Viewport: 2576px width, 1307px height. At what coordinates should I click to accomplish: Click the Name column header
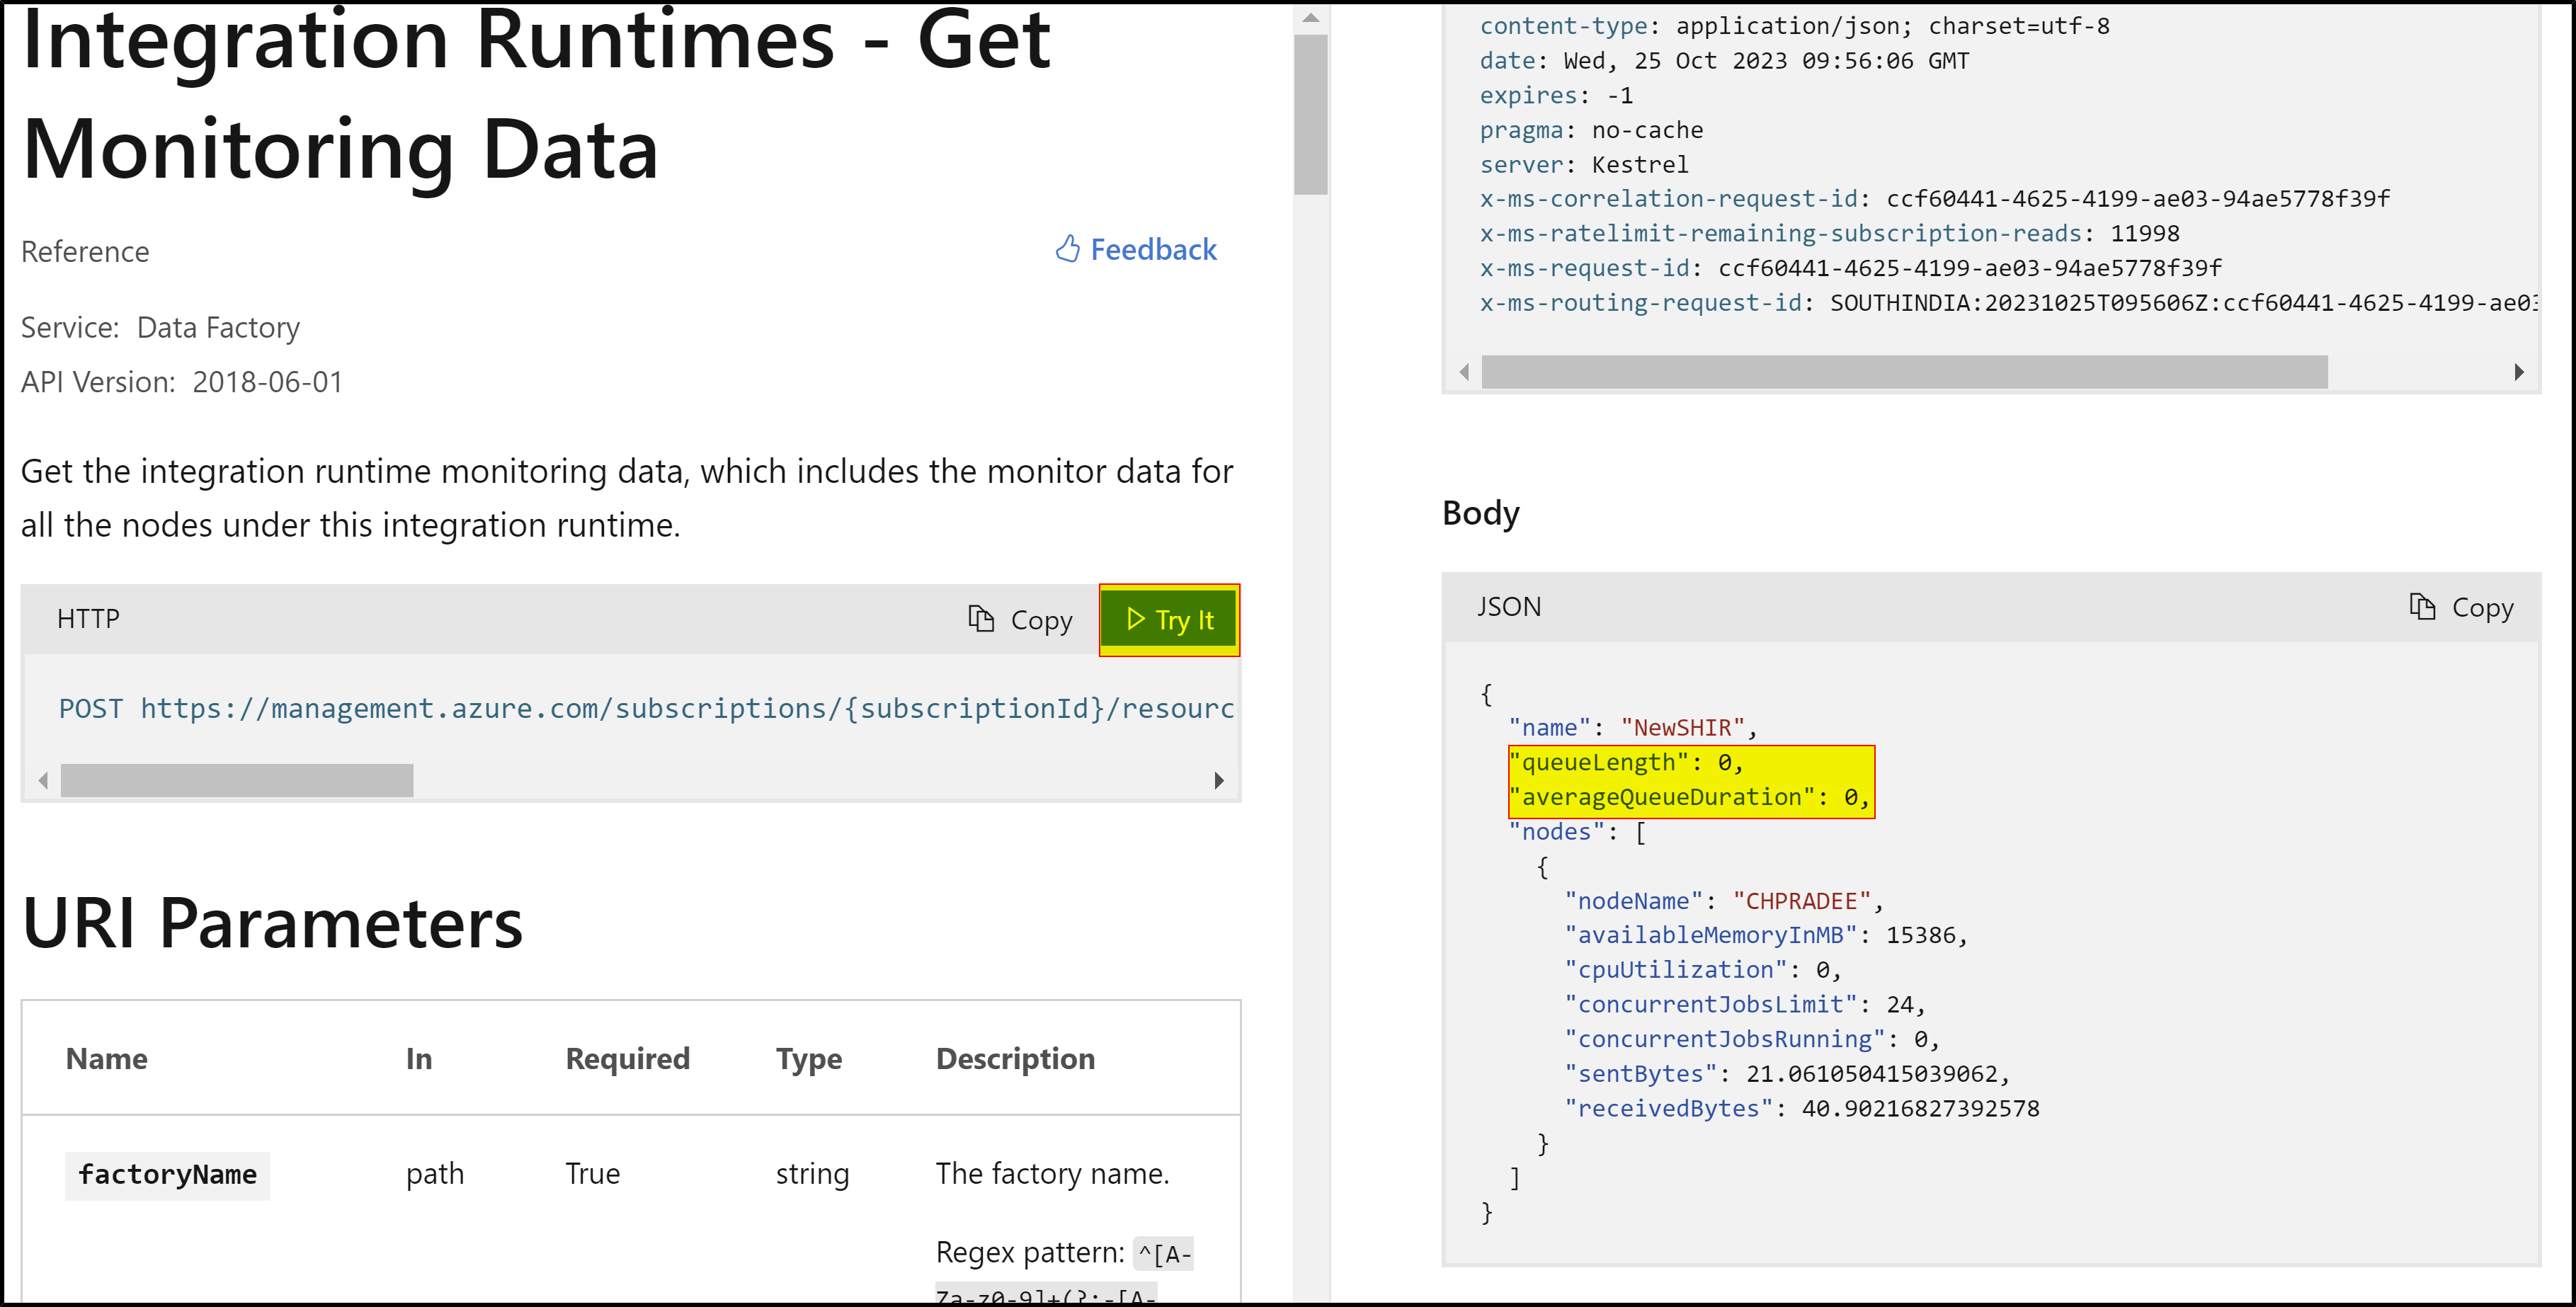tap(106, 1059)
